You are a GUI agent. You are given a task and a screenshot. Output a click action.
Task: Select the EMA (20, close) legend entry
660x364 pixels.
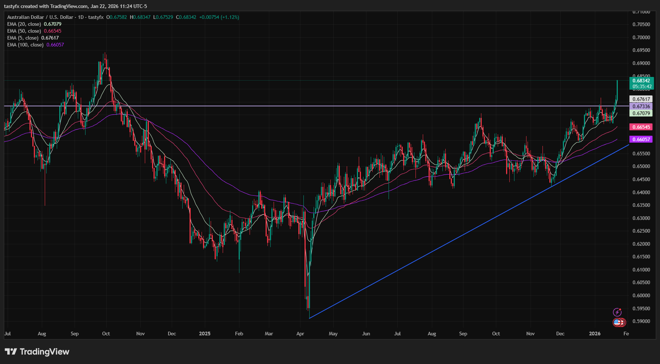tap(24, 24)
